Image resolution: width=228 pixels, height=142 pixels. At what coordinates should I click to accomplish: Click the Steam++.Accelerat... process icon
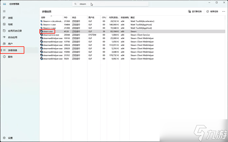click(41, 21)
